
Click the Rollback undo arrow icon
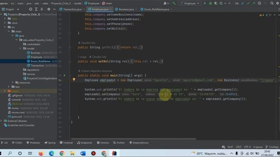(x=265, y=3)
